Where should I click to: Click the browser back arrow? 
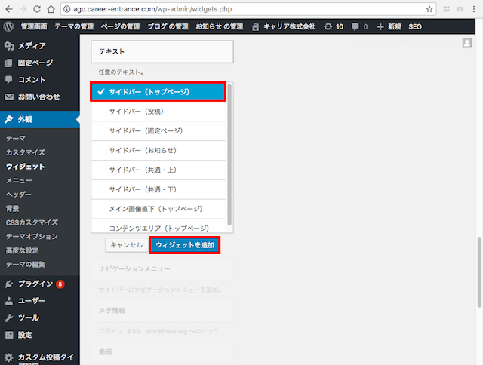tap(9, 9)
